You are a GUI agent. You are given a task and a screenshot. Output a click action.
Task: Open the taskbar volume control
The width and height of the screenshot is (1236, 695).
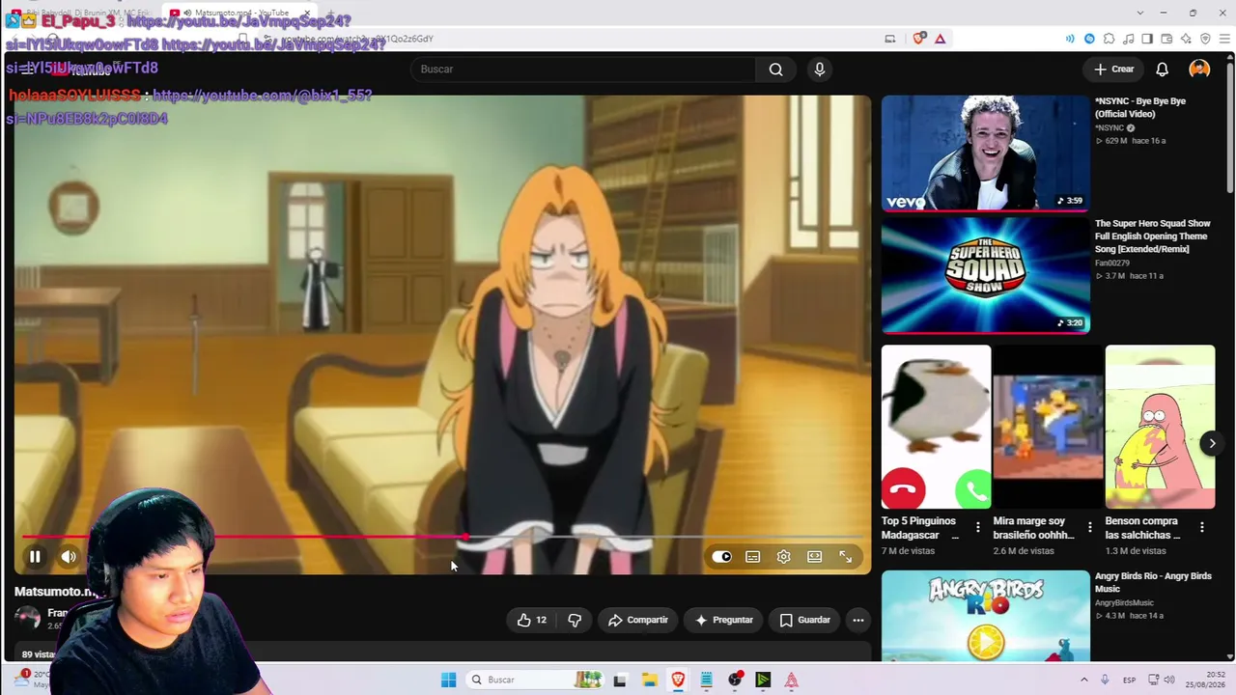[1170, 680]
